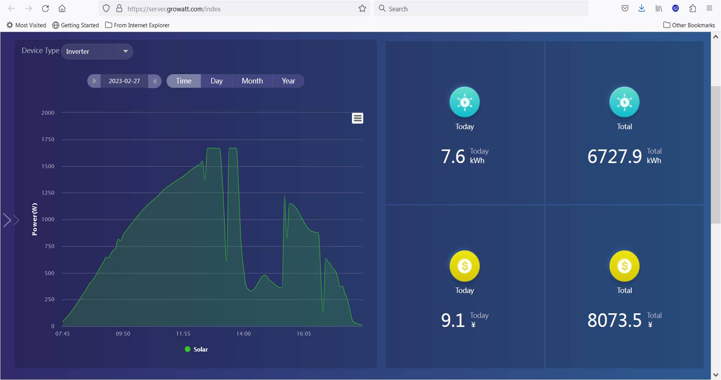The width and height of the screenshot is (721, 380).
Task: Step to the previous date
Action: (x=94, y=81)
